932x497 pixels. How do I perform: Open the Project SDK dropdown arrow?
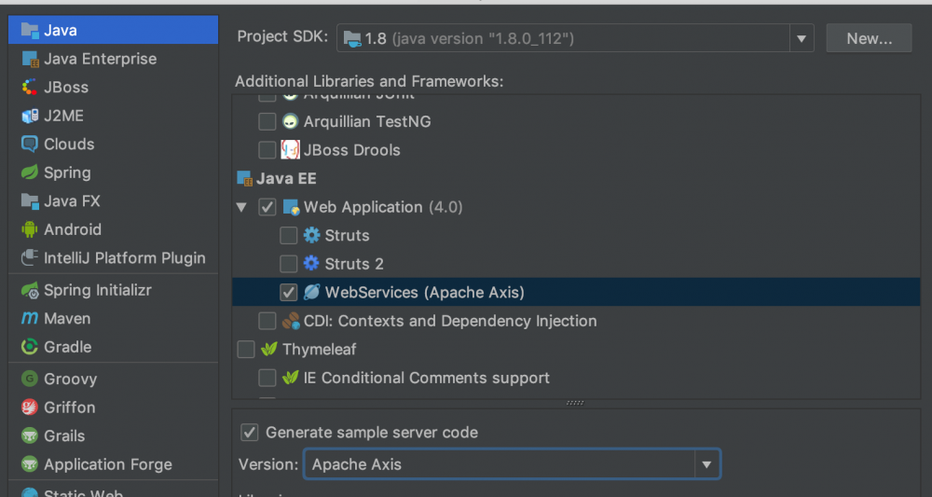click(802, 38)
